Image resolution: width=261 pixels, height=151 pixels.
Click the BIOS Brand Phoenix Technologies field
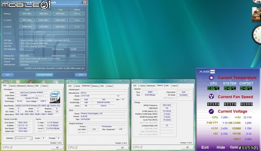pyautogui.click(x=103, y=114)
